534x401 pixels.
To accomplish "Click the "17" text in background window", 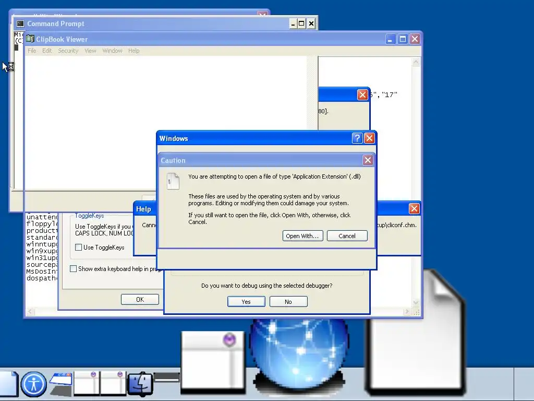I will coord(389,95).
